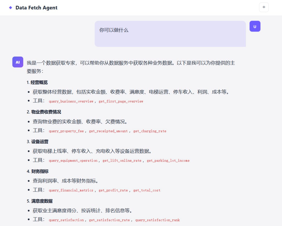282x226 pixels.
Task: Click the line 查询物业费的实收金额
Action: pos(80,121)
